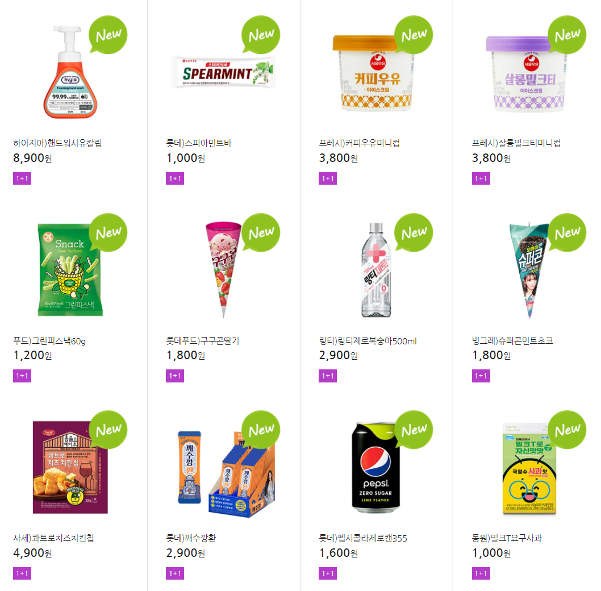This screenshot has height=591, width=601.
Task: Click the 깨수깡환 product image
Action: 226,473
